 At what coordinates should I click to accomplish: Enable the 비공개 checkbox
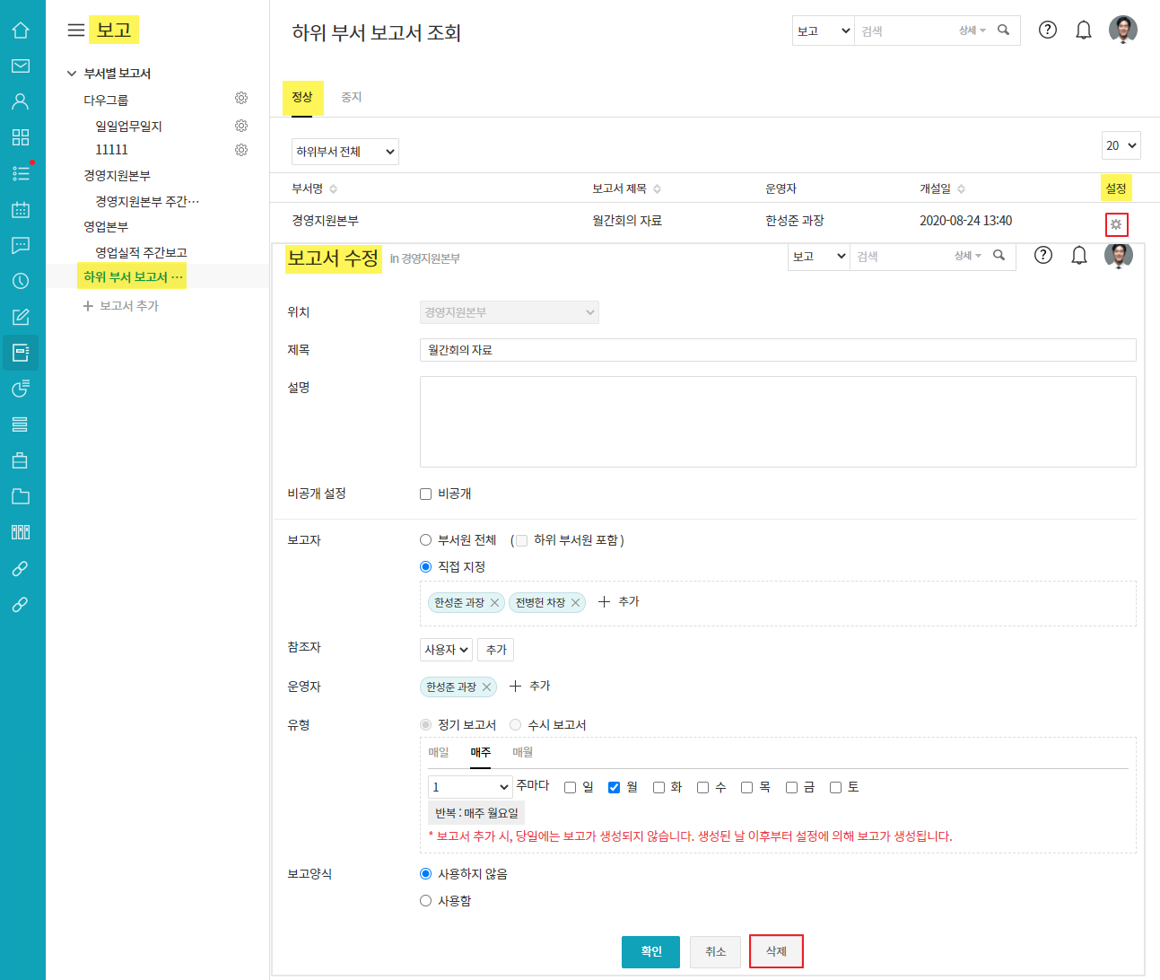[426, 494]
